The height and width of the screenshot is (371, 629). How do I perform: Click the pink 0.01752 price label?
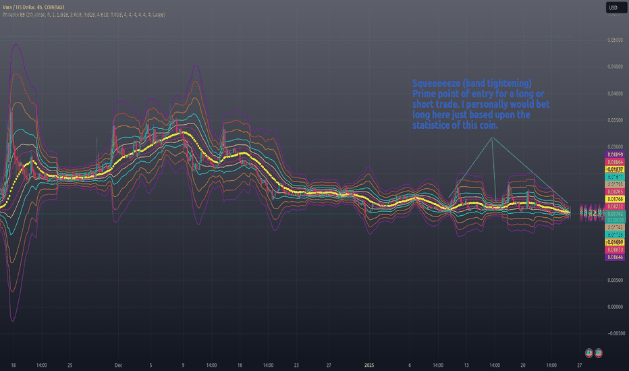pyautogui.click(x=615, y=206)
